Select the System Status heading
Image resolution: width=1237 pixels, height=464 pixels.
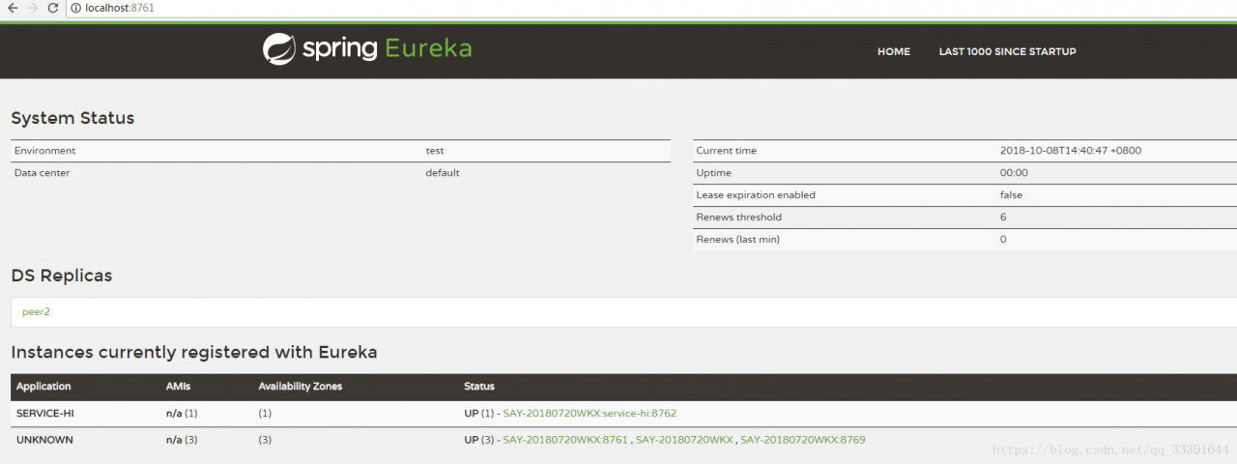coord(72,118)
